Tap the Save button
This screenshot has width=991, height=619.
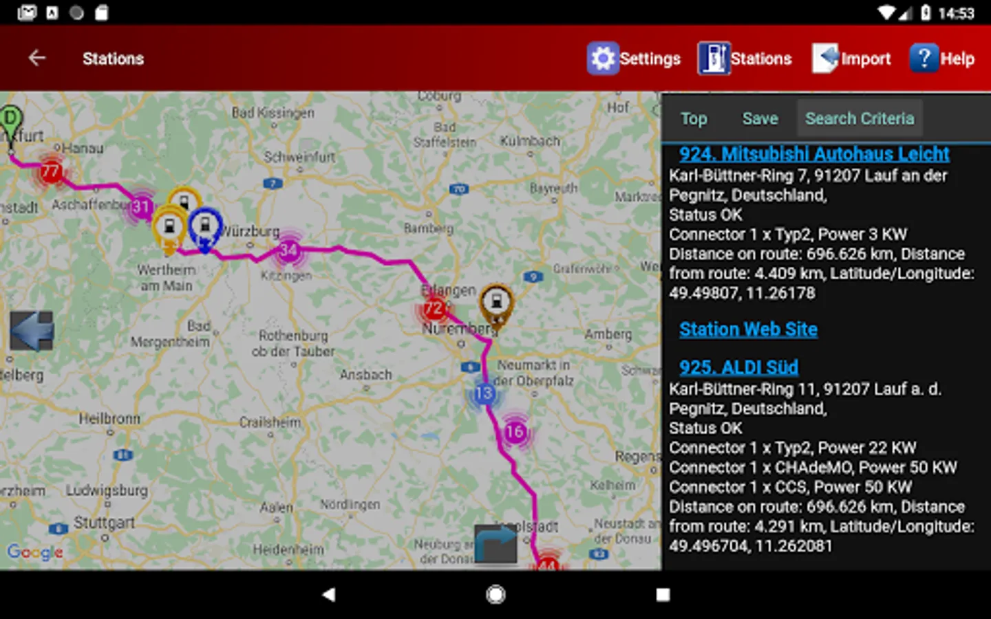click(760, 118)
